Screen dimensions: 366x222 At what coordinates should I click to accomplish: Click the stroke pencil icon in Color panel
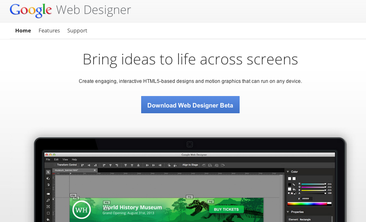(x=294, y=185)
